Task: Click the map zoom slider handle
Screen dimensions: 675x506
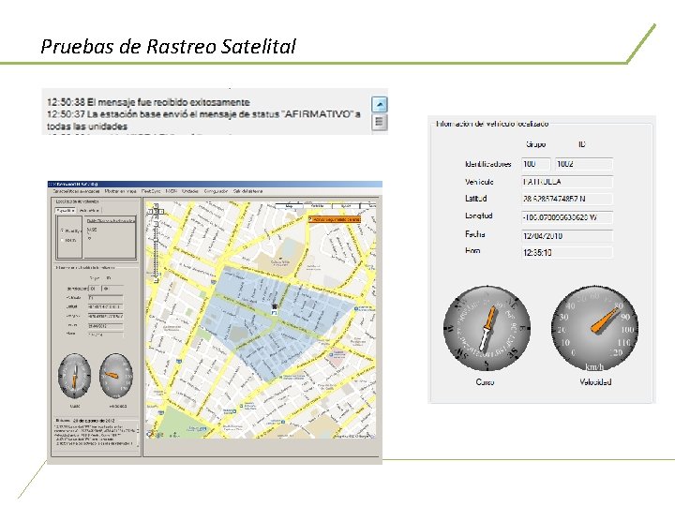Action: (x=156, y=240)
